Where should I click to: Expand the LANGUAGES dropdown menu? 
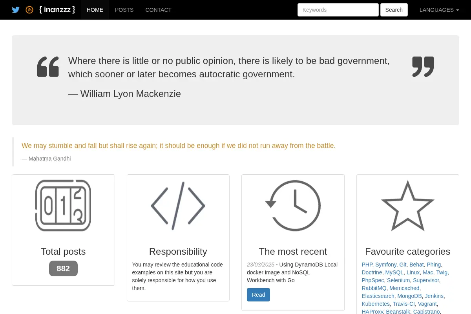pyautogui.click(x=439, y=10)
